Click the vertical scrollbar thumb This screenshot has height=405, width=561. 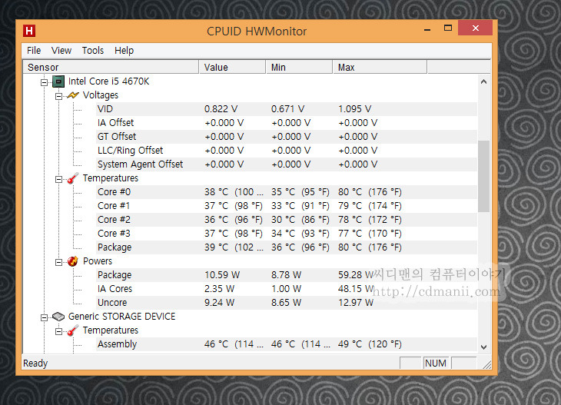pyautogui.click(x=483, y=177)
